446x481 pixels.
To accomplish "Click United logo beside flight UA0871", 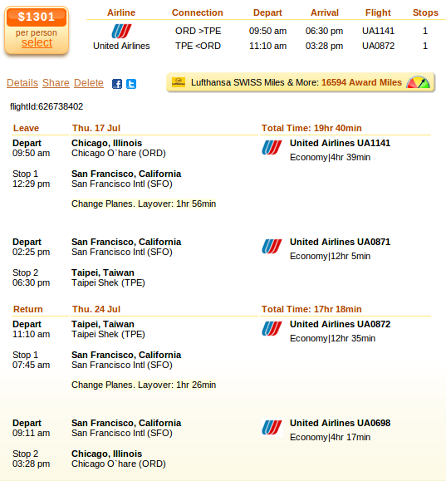I will pyautogui.click(x=272, y=247).
